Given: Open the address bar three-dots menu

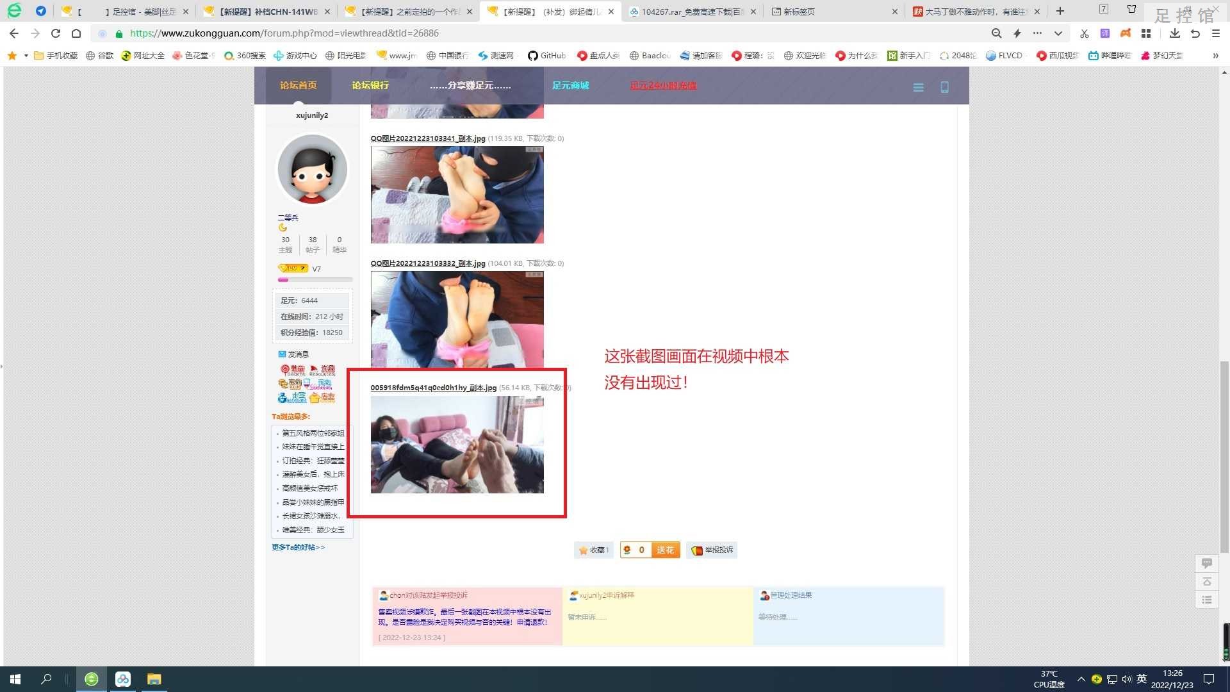Looking at the screenshot, I should (x=1037, y=33).
